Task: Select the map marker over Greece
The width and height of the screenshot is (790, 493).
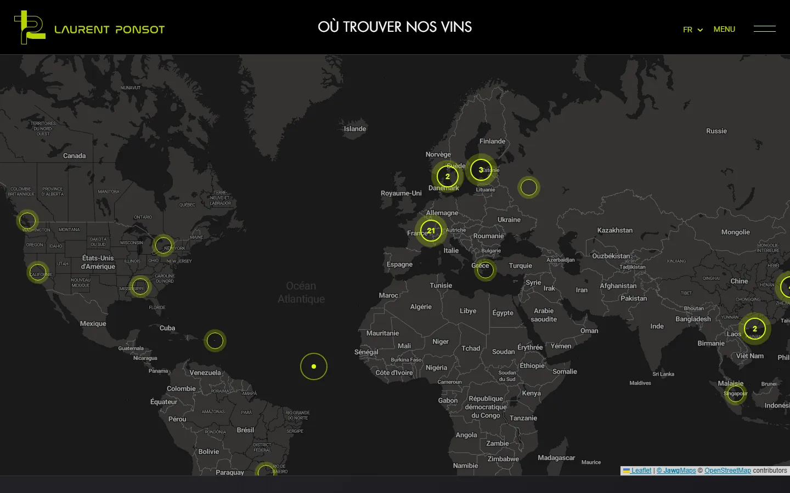Action: (485, 270)
